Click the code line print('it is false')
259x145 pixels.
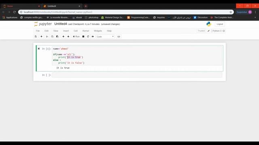click(x=71, y=63)
